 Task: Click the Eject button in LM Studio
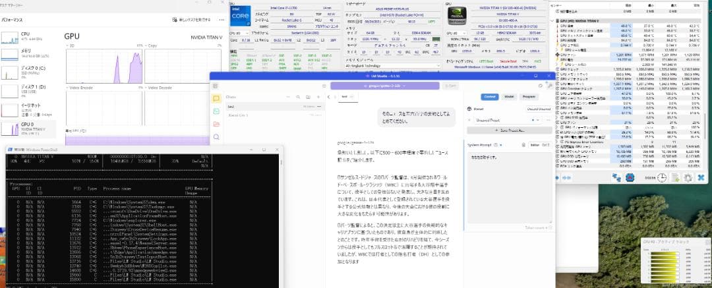click(450, 86)
